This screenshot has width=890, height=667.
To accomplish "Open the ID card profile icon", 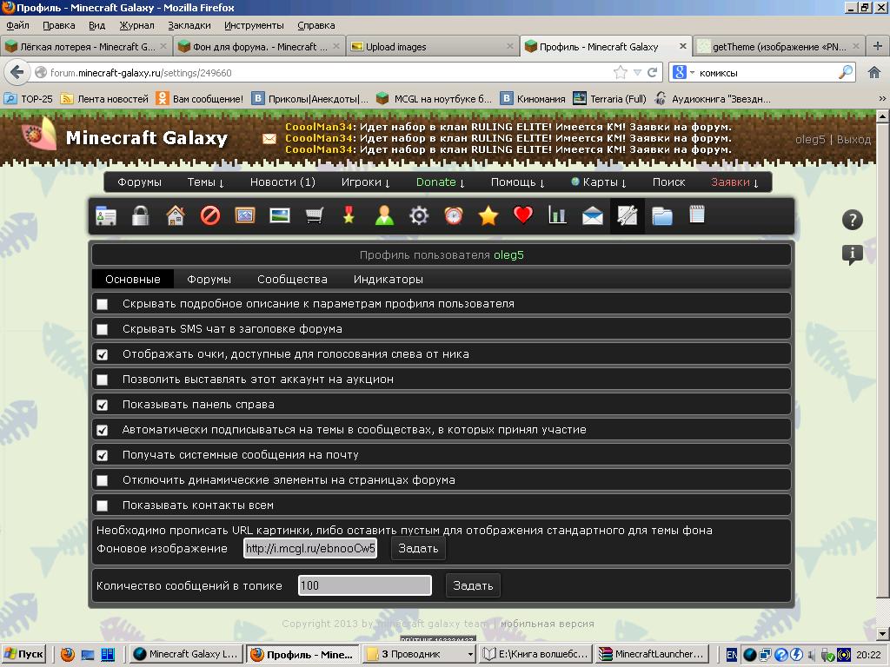I will 106,216.
